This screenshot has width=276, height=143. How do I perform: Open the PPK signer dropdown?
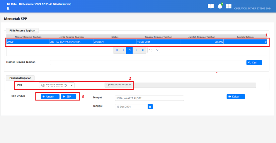[57, 85]
